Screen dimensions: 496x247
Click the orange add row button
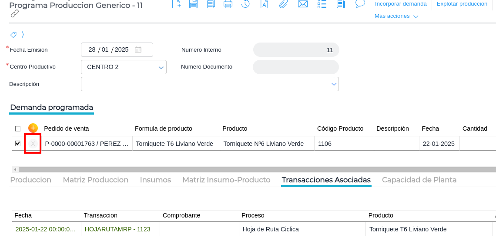tap(33, 128)
